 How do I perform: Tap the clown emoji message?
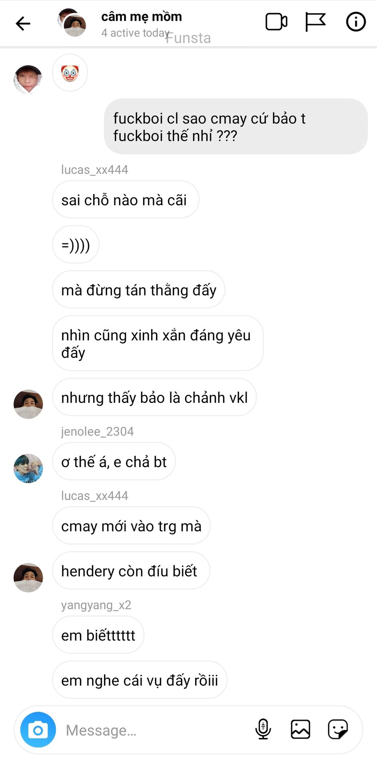pyautogui.click(x=70, y=73)
